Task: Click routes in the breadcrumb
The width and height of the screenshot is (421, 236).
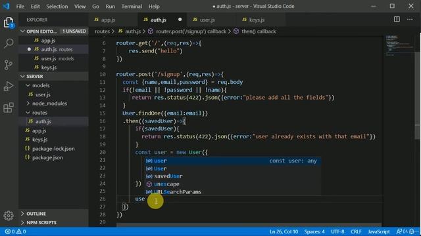Action: pyautogui.click(x=102, y=31)
